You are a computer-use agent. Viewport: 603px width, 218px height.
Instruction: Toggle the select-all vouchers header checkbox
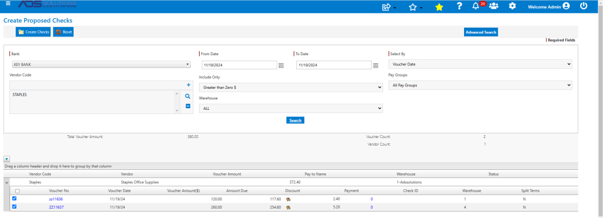click(17, 191)
